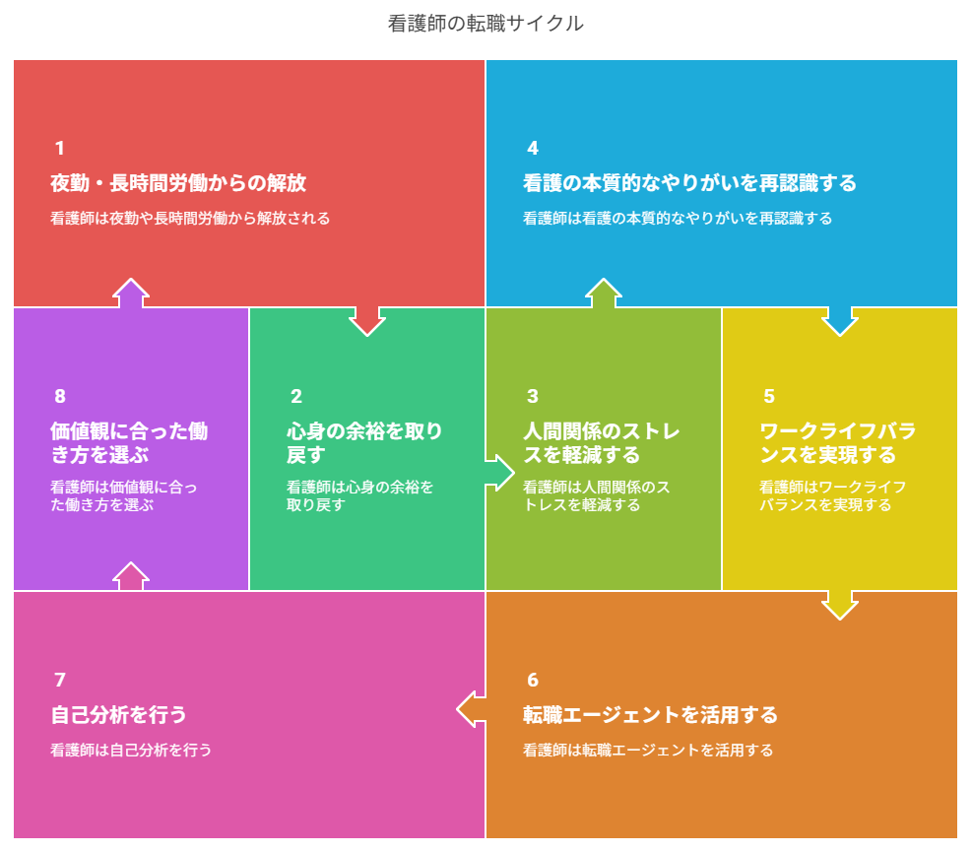The image size is (972, 852).
Task: Click description 看護師は自己分析を行う
Action: (x=131, y=751)
